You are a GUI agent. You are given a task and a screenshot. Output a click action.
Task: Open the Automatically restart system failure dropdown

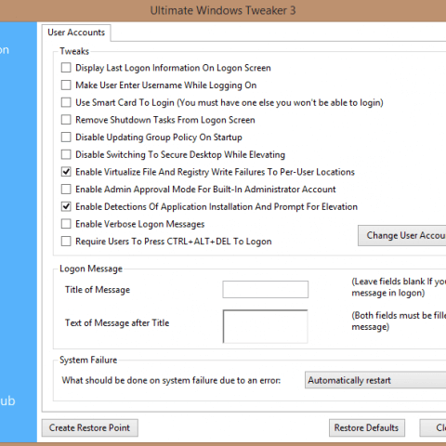375,380
